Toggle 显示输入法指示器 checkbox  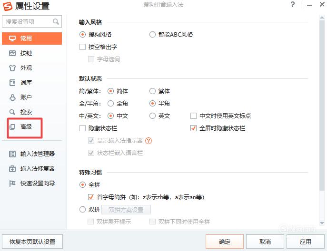(91, 141)
